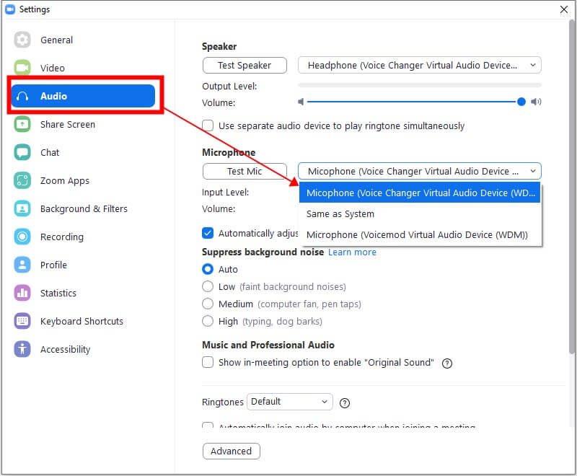Click the Speaker dropdown chevron
This screenshot has height=476, width=577.
[x=532, y=65]
